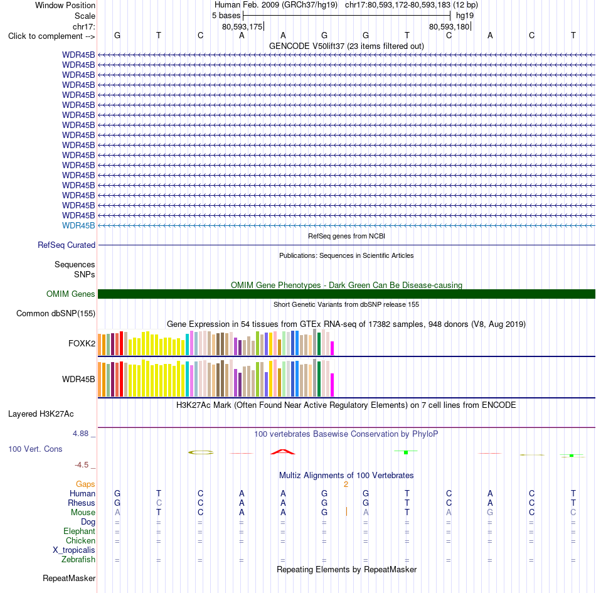Viewport: 596px width, 593px height.
Task: Open the 'Publications: Sequences in Scientific Articles' title
Action: tap(346, 255)
